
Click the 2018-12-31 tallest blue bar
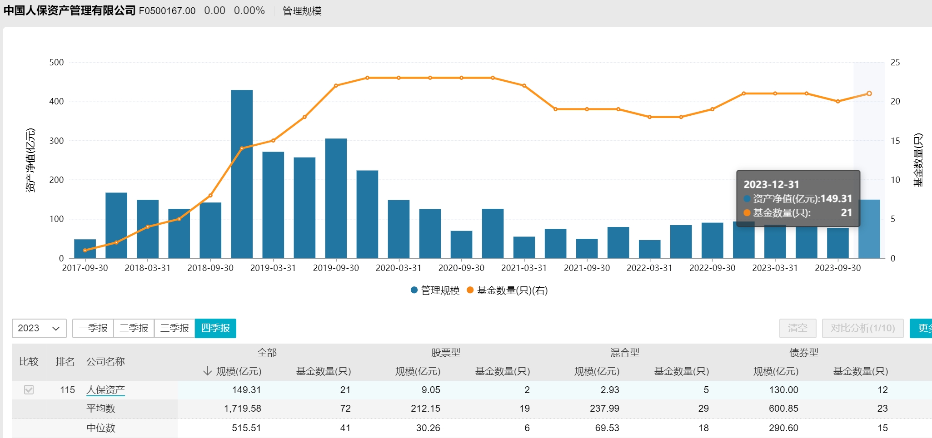click(x=242, y=174)
